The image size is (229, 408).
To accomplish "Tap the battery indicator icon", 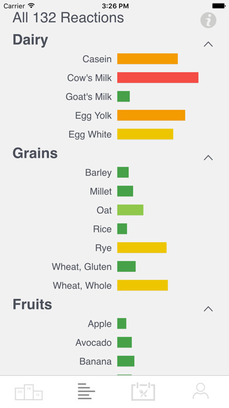I will (218, 5).
